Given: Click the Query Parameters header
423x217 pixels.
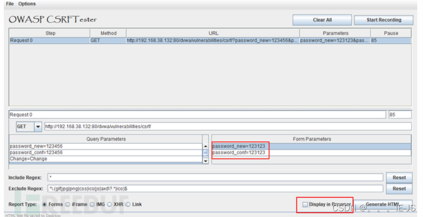Looking at the screenshot, I should tap(106, 139).
